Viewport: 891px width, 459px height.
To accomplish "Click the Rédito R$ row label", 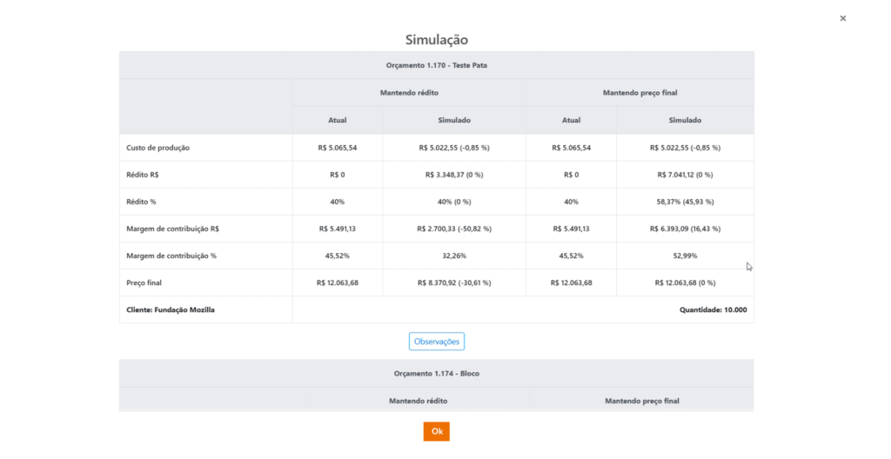I will click(143, 175).
